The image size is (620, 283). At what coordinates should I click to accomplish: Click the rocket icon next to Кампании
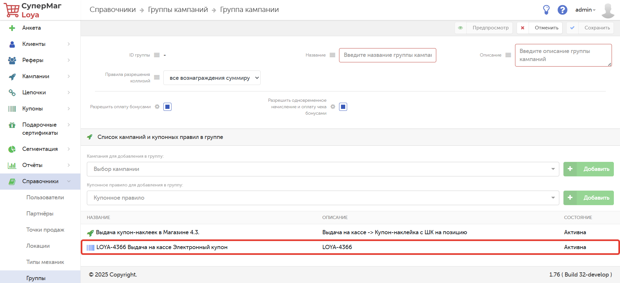(12, 77)
